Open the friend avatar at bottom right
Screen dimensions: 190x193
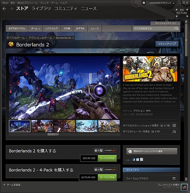(184, 187)
